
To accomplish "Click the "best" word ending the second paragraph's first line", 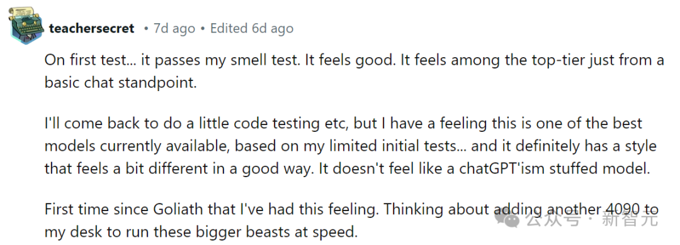I will pyautogui.click(x=626, y=124).
